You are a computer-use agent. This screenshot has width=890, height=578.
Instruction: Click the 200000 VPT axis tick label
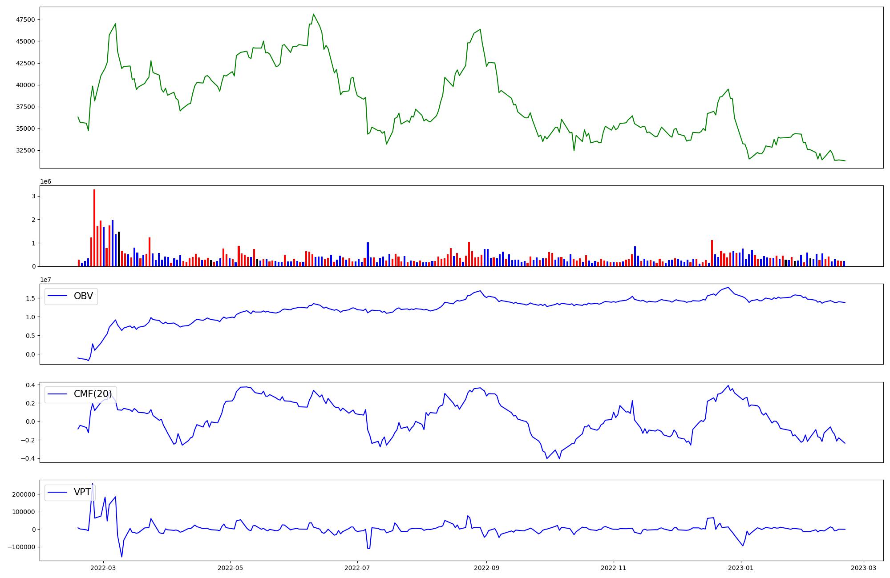24,494
